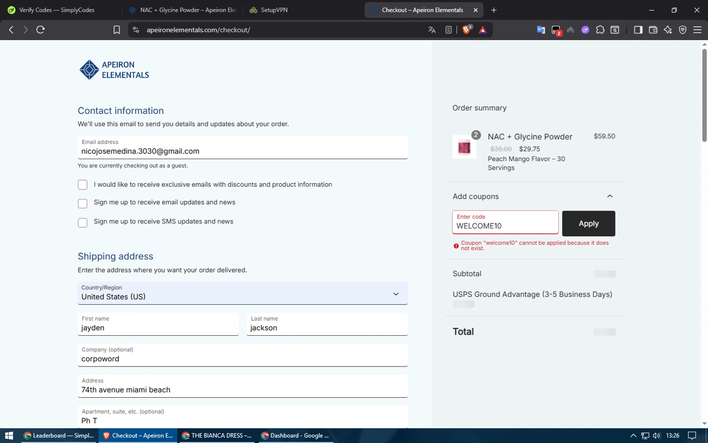Open Google Translate extension
The width and height of the screenshot is (708, 443).
point(541,30)
